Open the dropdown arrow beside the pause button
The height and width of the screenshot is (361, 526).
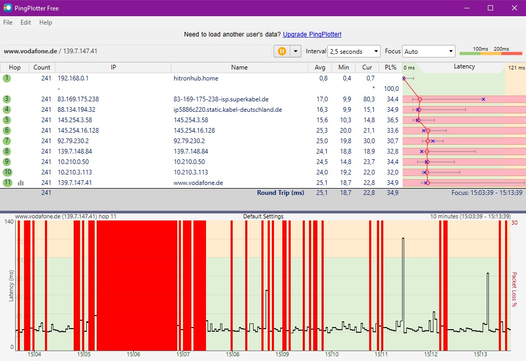point(296,51)
